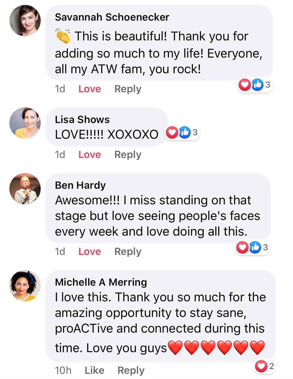Image resolution: width=293 pixels, height=379 pixels.
Task: Click thumbs-up reaction icon on Lisa's comment
Action: [x=185, y=133]
